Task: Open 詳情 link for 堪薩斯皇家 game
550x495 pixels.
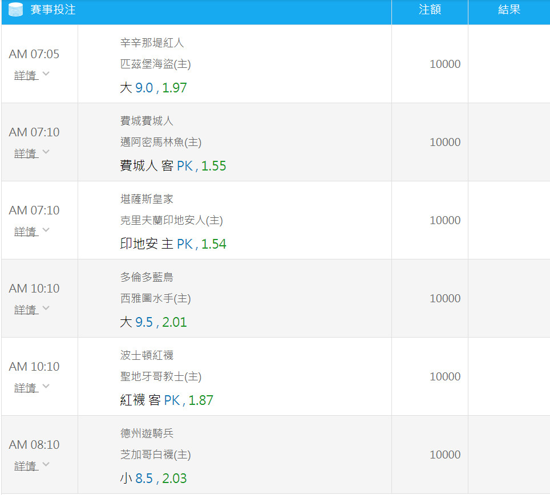Action: point(26,232)
